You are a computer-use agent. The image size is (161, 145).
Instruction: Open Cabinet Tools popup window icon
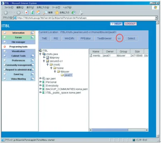[x=32, y=56]
